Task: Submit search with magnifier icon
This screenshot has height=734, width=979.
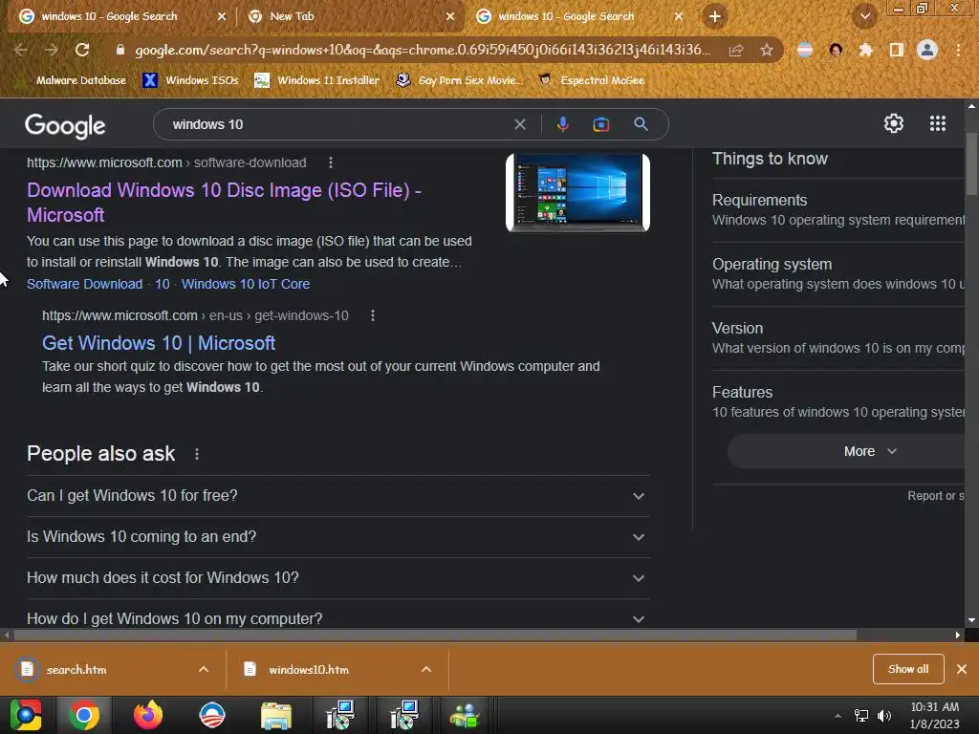Action: pyautogui.click(x=641, y=123)
